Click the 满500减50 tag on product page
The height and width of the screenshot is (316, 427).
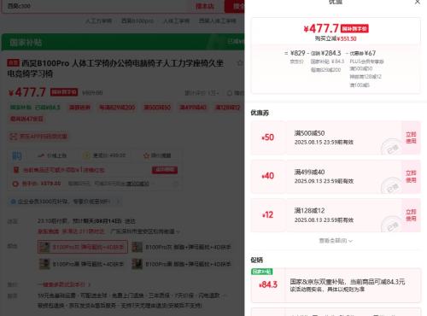157,108
